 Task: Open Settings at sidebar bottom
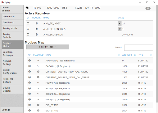6,110
